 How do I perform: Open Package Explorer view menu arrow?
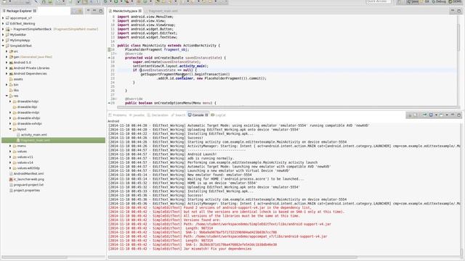(88, 11)
